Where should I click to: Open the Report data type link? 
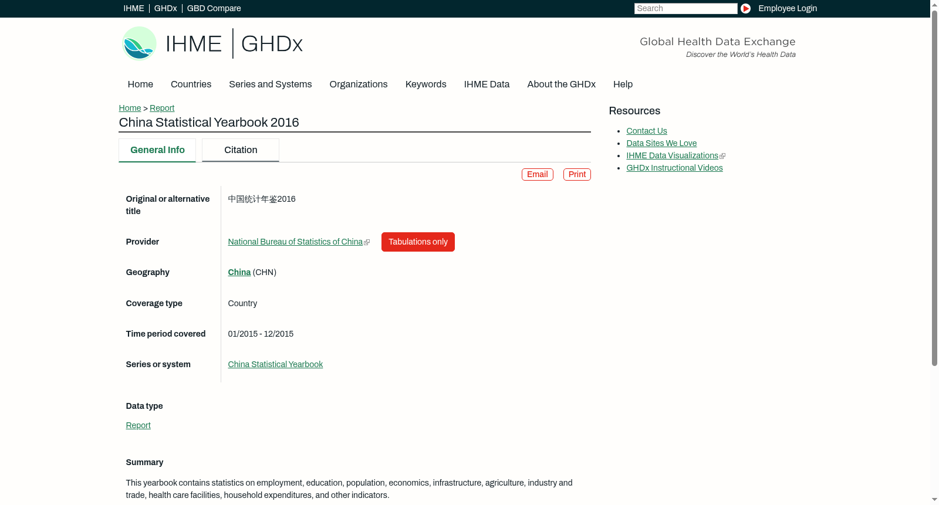click(139, 425)
